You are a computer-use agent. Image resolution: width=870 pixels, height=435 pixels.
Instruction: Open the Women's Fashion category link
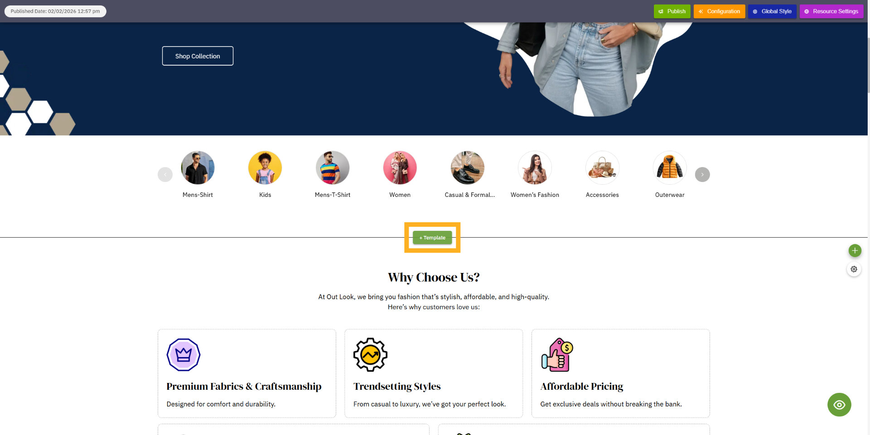pyautogui.click(x=535, y=195)
